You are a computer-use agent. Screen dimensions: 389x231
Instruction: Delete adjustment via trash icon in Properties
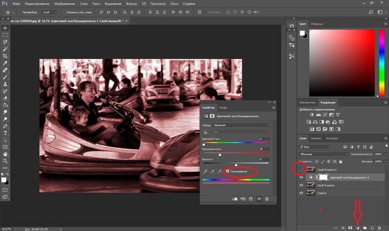[x=267, y=199]
